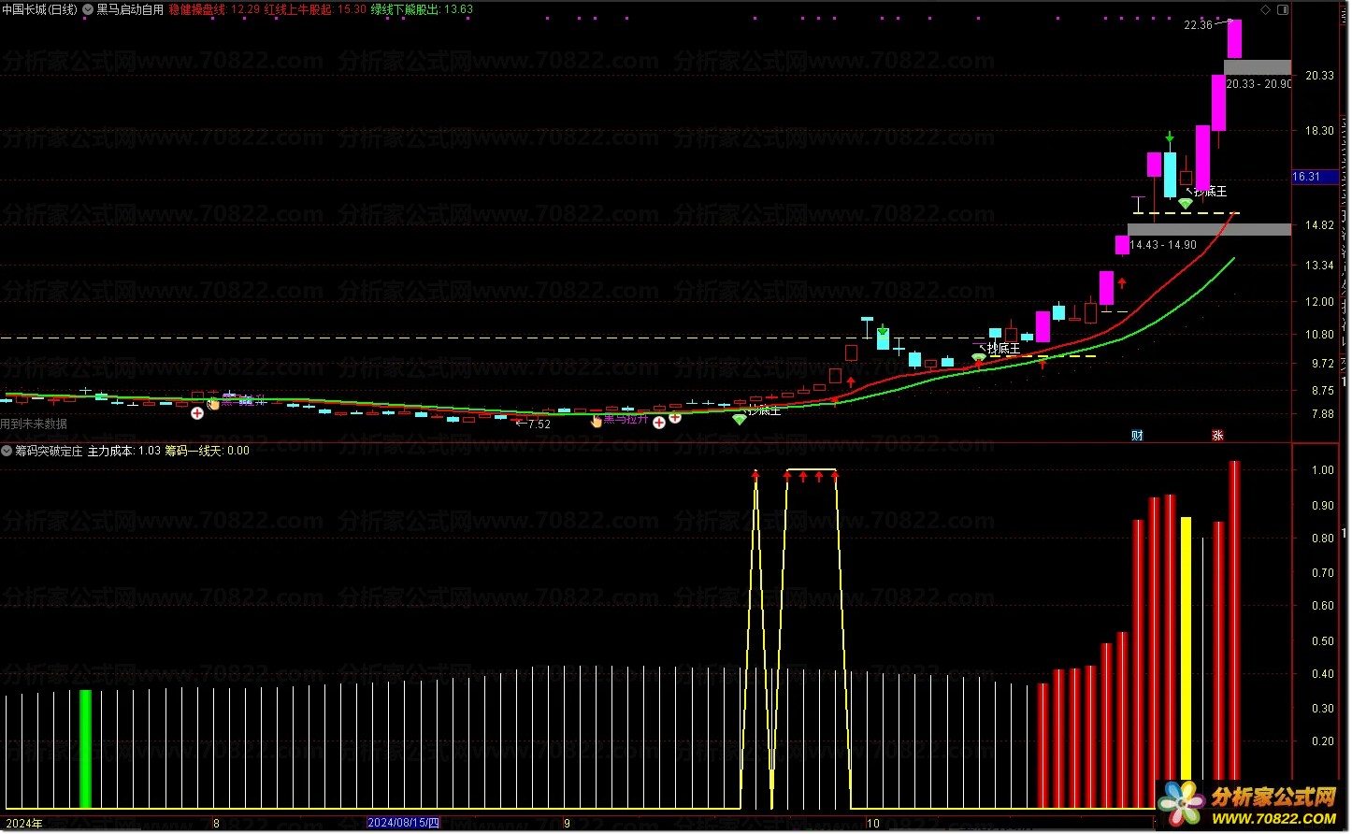Click the diamond icon in chart corner

coord(1265,9)
